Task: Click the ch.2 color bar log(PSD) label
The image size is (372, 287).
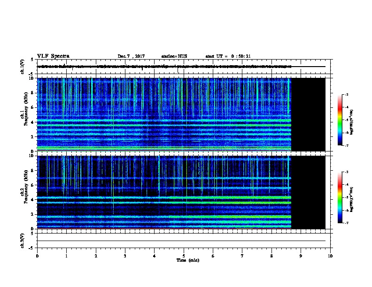Action: point(351,200)
